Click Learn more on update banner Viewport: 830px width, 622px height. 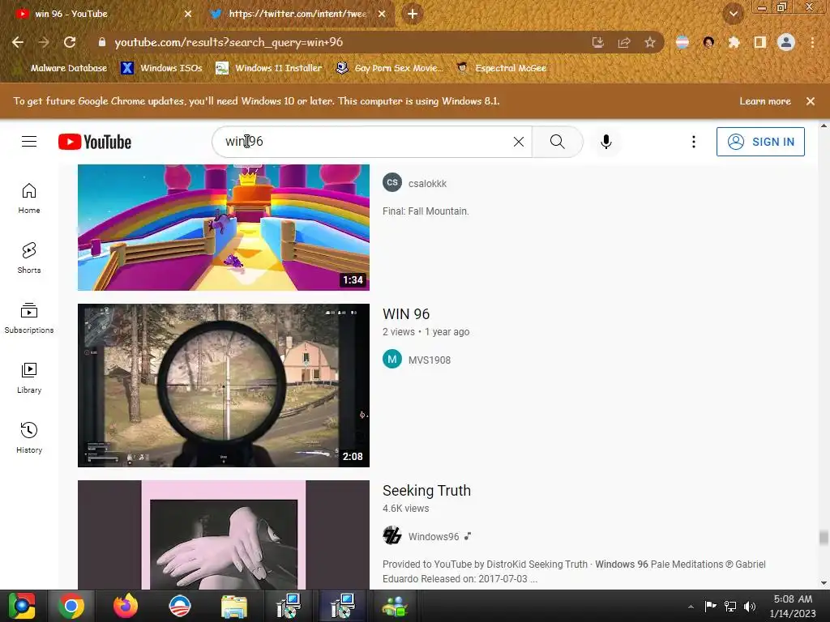click(x=765, y=101)
